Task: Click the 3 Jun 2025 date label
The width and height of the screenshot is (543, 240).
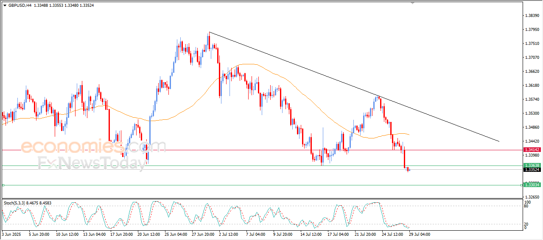Action: tap(11, 234)
